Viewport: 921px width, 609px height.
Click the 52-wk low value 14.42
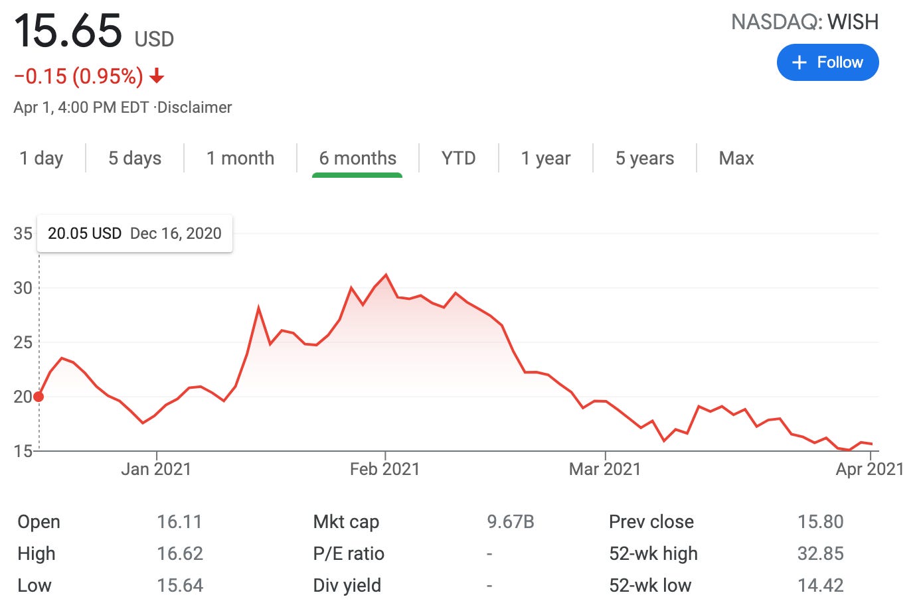click(x=821, y=585)
